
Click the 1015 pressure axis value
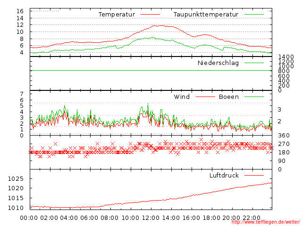point(16,198)
